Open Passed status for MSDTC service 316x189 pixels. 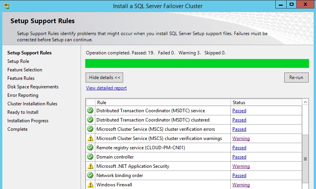[239, 111]
